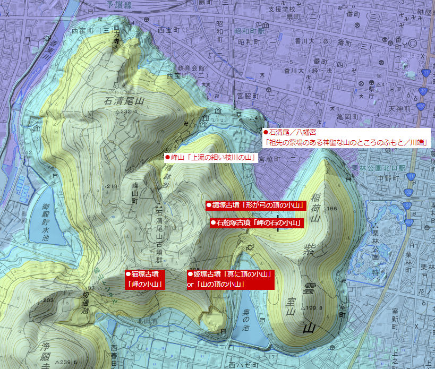Select the 鏡塚古墳 red annotation label
The width and height of the screenshot is (435, 369).
256,205
